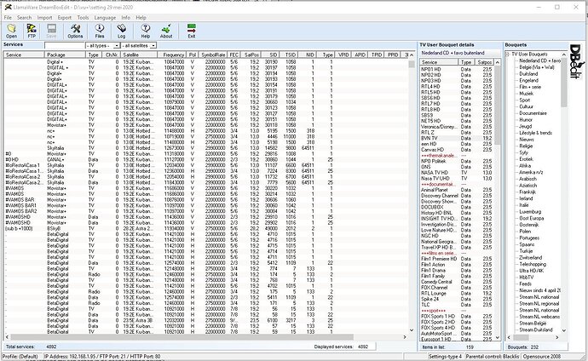The image size is (588, 361).
Task: Click the Parental control status bar entry
Action: click(493, 357)
